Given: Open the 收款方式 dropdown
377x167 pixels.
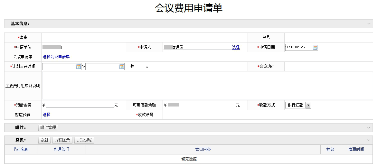Looking at the screenshot, I should [308, 105].
